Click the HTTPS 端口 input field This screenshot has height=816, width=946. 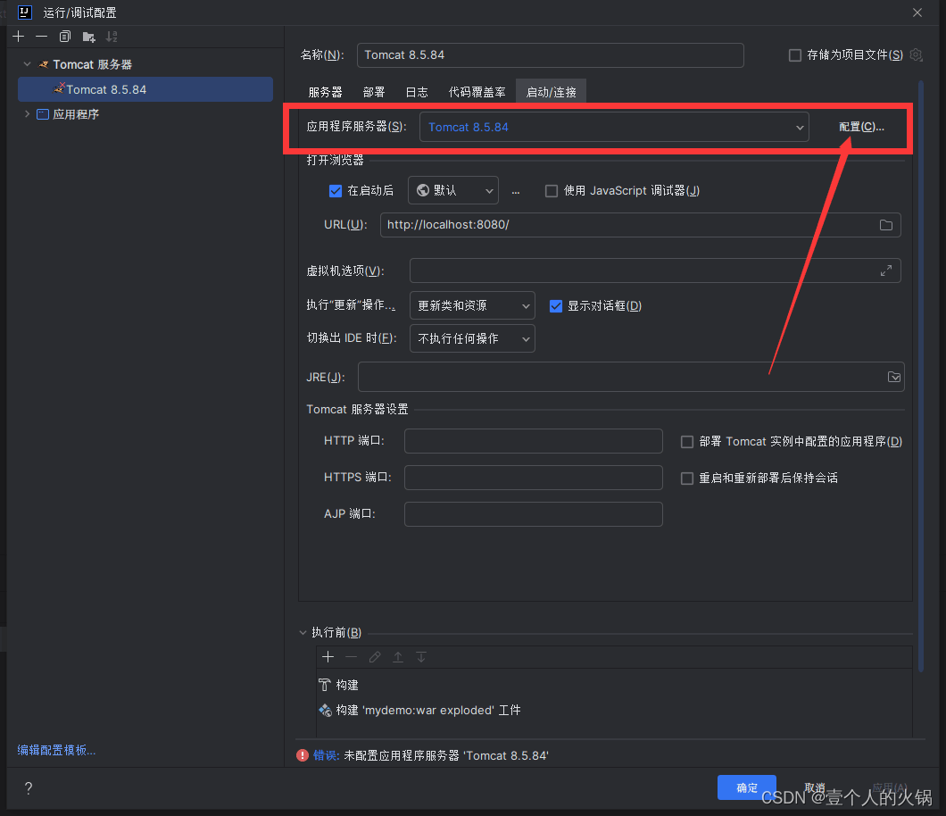[534, 478]
